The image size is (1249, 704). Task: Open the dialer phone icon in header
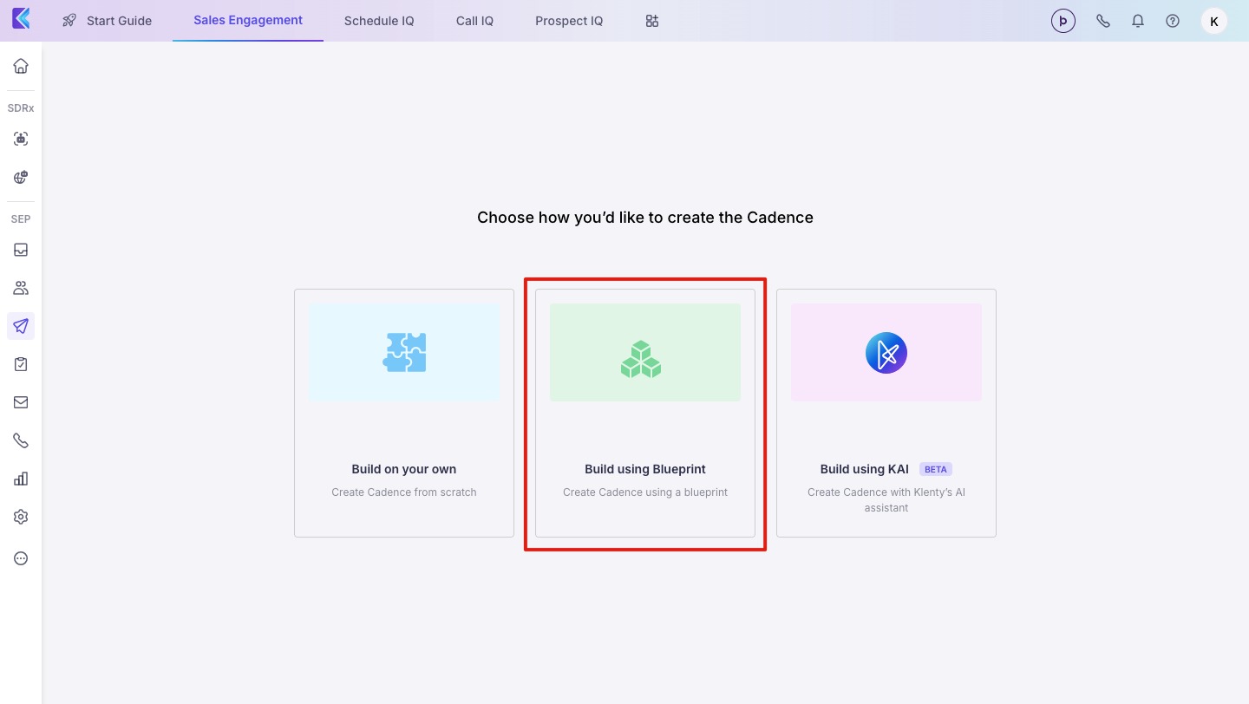(1103, 21)
